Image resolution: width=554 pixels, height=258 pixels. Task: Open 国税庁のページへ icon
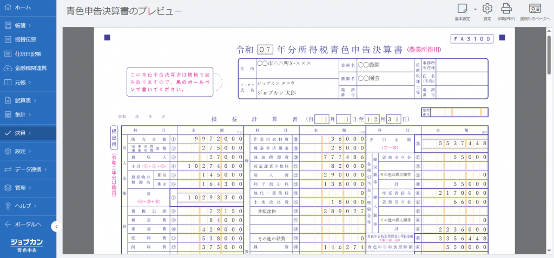[535, 9]
